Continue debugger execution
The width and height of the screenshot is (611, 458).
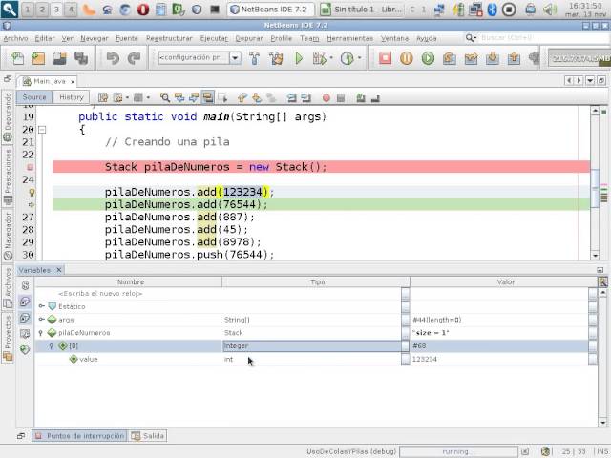click(x=428, y=58)
